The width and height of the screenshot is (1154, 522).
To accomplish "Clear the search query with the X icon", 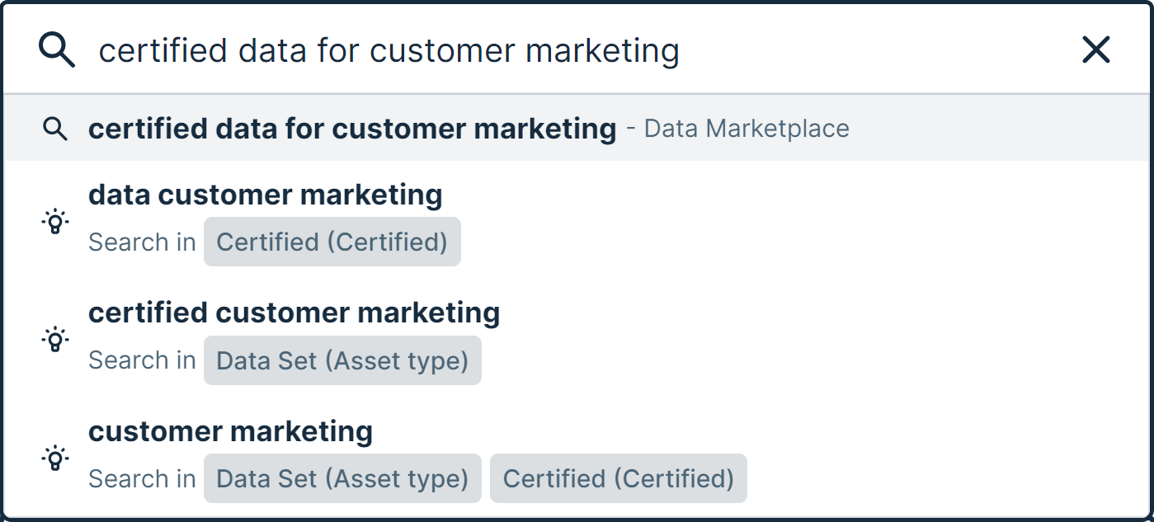I will tap(1095, 51).
